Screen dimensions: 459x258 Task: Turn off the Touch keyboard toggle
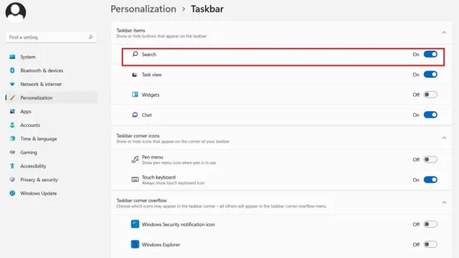click(430, 180)
